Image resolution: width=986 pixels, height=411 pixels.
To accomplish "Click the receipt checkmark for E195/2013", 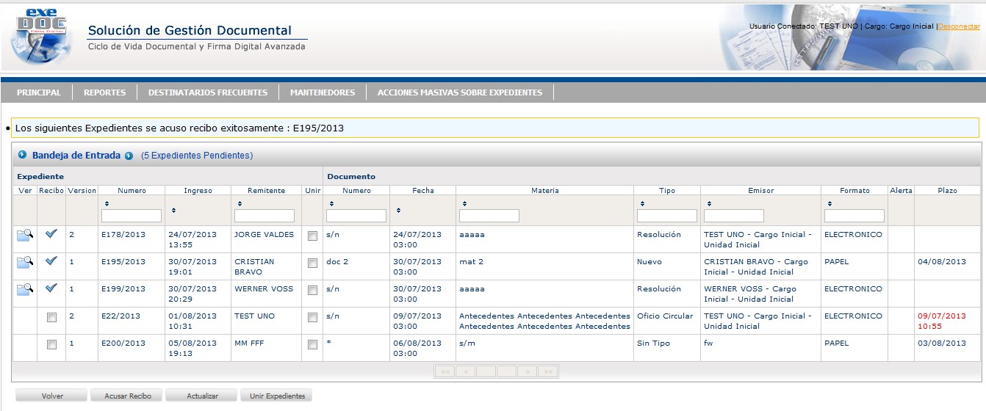I will (51, 261).
